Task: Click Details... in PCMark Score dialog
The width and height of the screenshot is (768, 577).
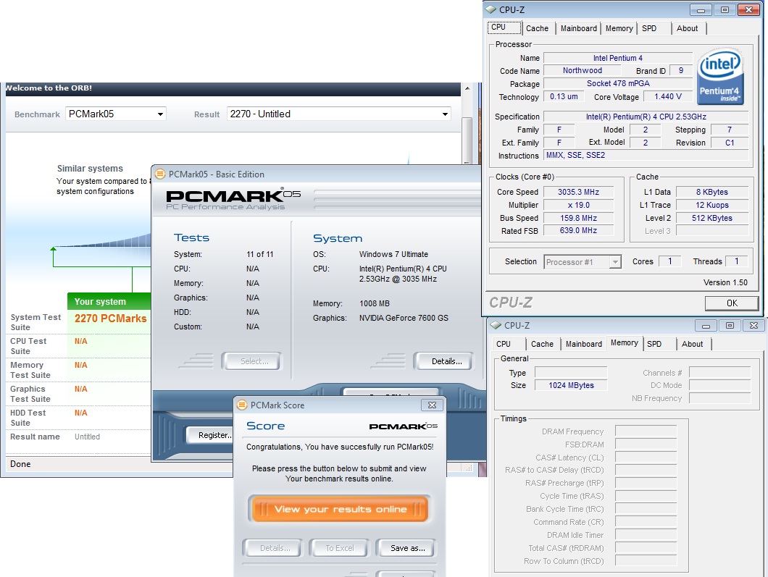Action: point(275,548)
